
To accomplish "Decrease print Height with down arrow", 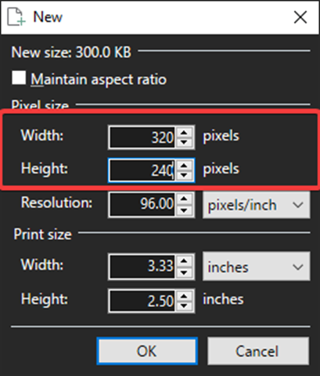I will [185, 306].
